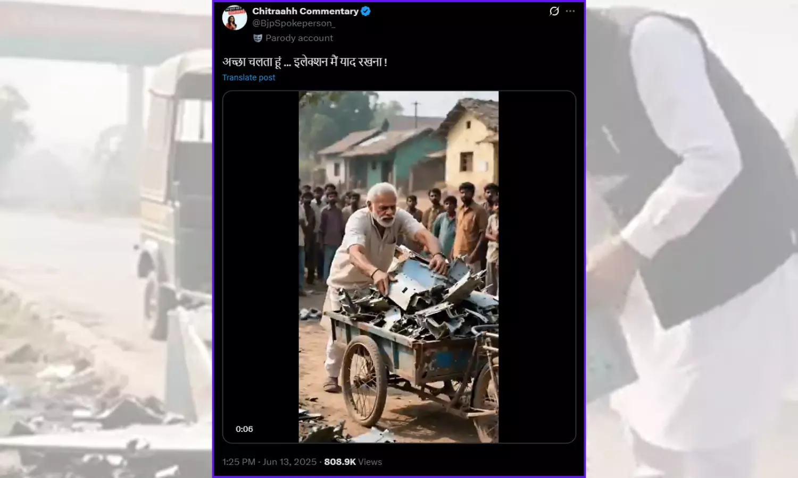Click the yellow house in the video
Screen dimensions: 798x478
click(470, 149)
